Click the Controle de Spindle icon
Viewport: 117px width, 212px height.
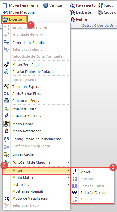(x=7, y=43)
